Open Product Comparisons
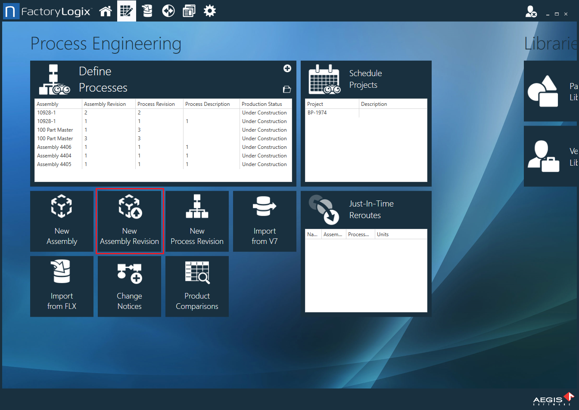 pyautogui.click(x=197, y=286)
